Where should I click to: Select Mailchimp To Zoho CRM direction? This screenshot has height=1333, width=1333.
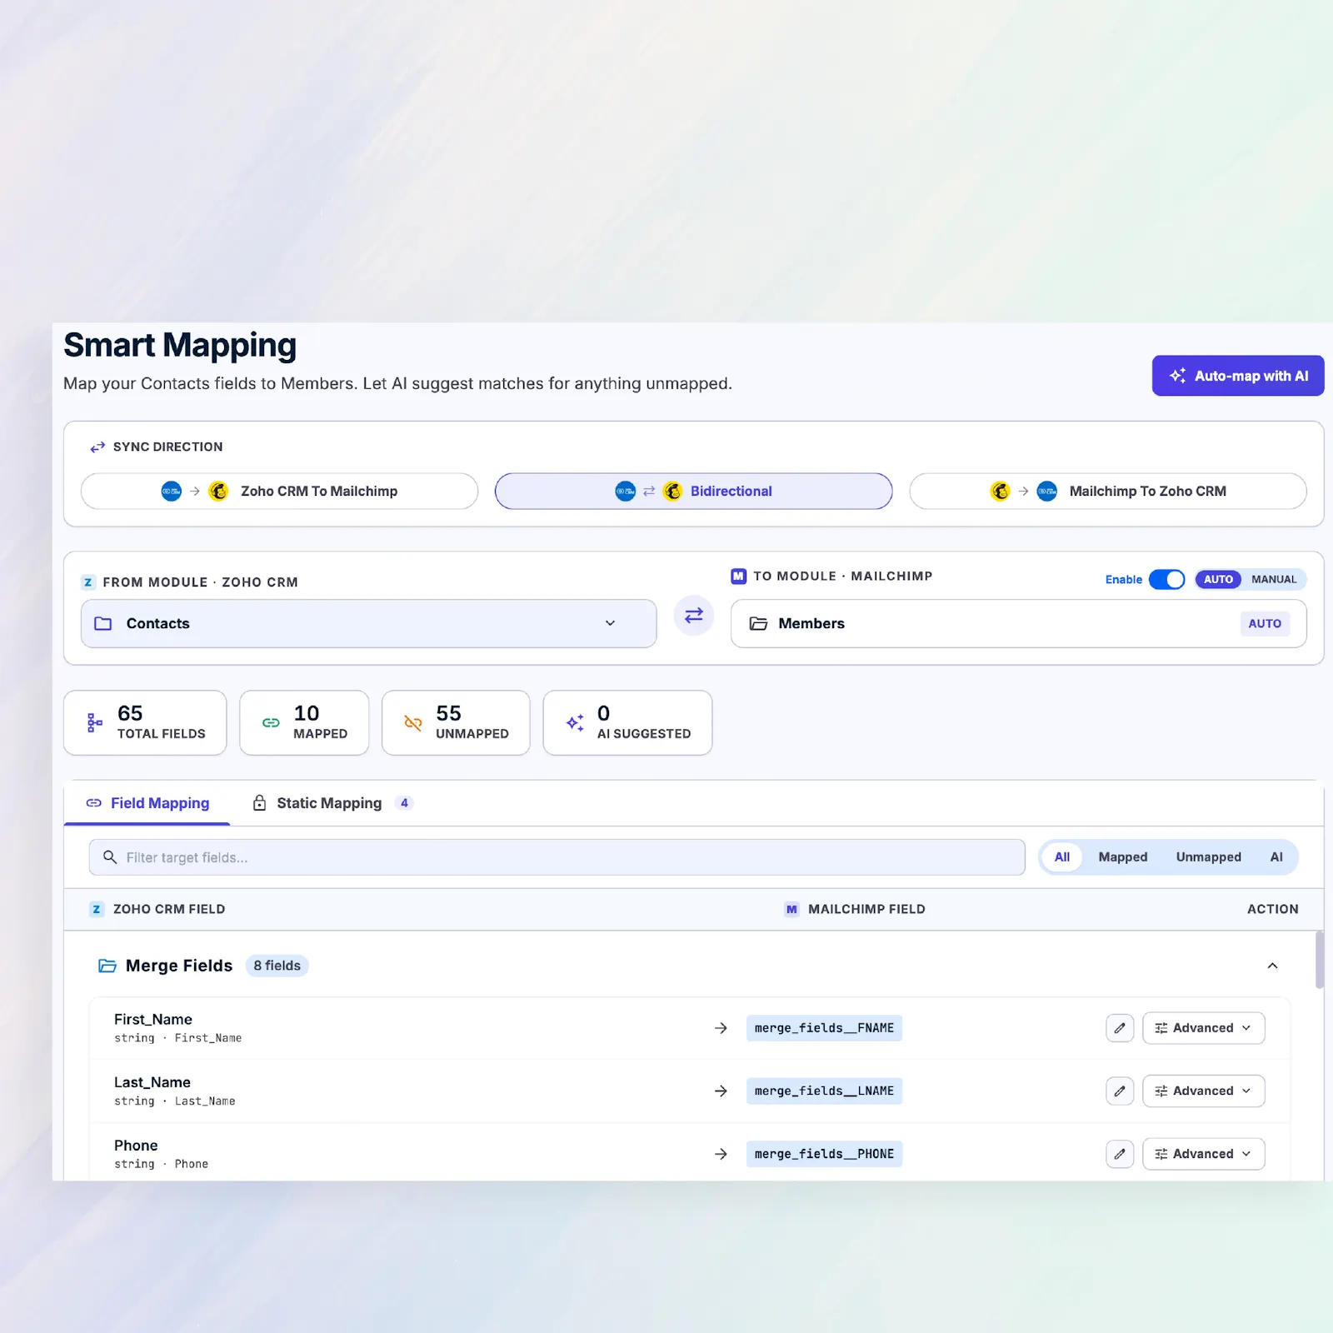point(1107,492)
